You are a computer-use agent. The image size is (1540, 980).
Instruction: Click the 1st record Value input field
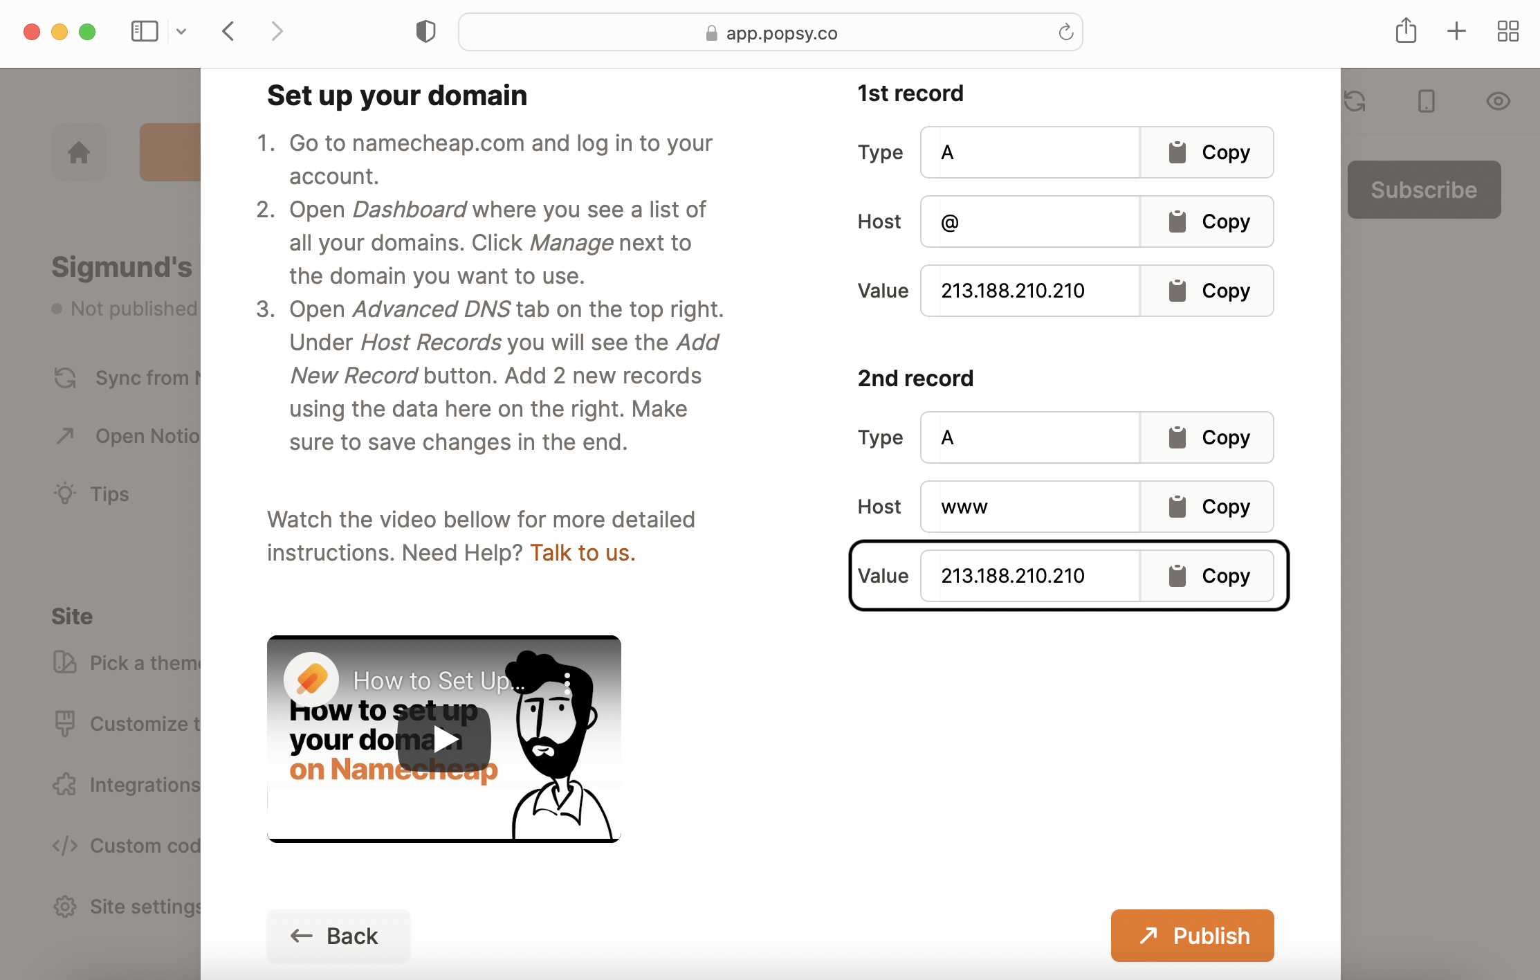[1030, 291]
